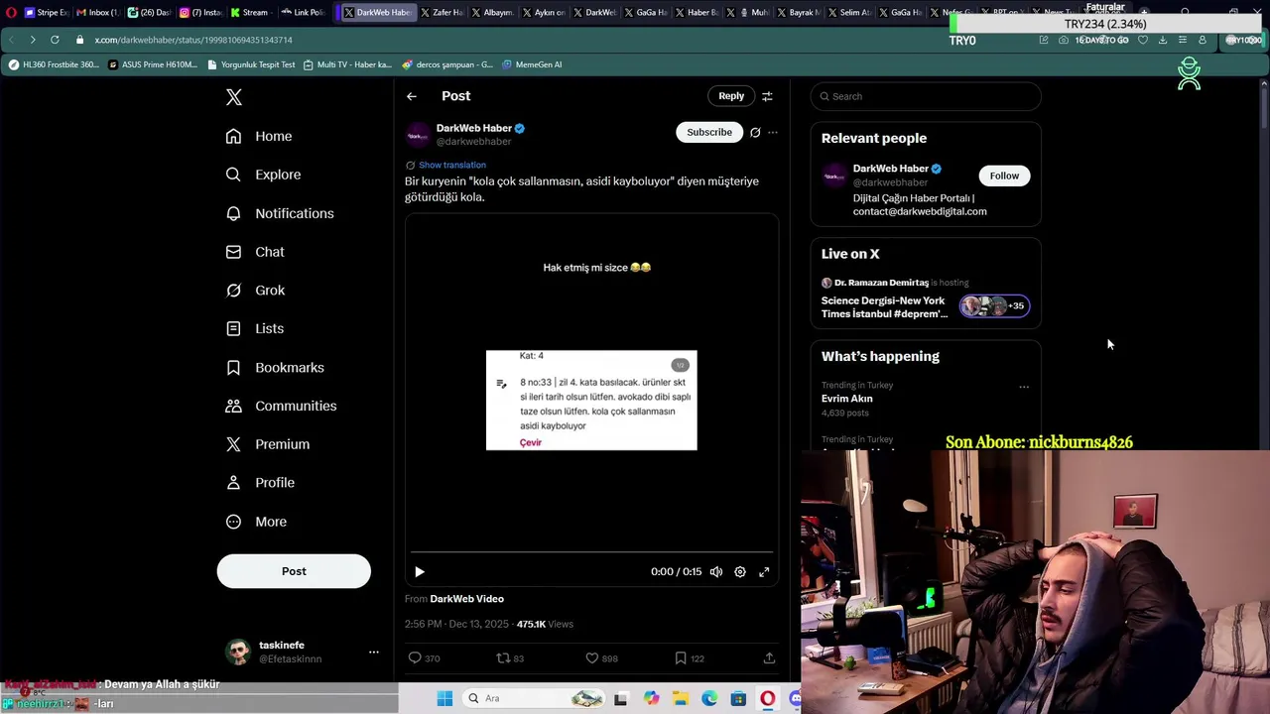Click the reply comment icon with 370

416,658
